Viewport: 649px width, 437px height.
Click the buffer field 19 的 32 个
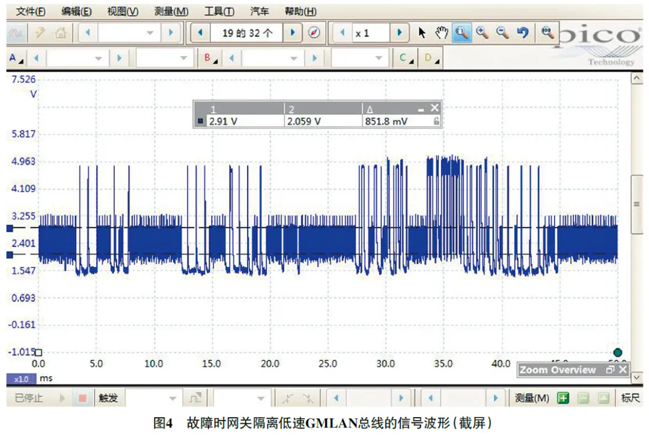tap(247, 32)
